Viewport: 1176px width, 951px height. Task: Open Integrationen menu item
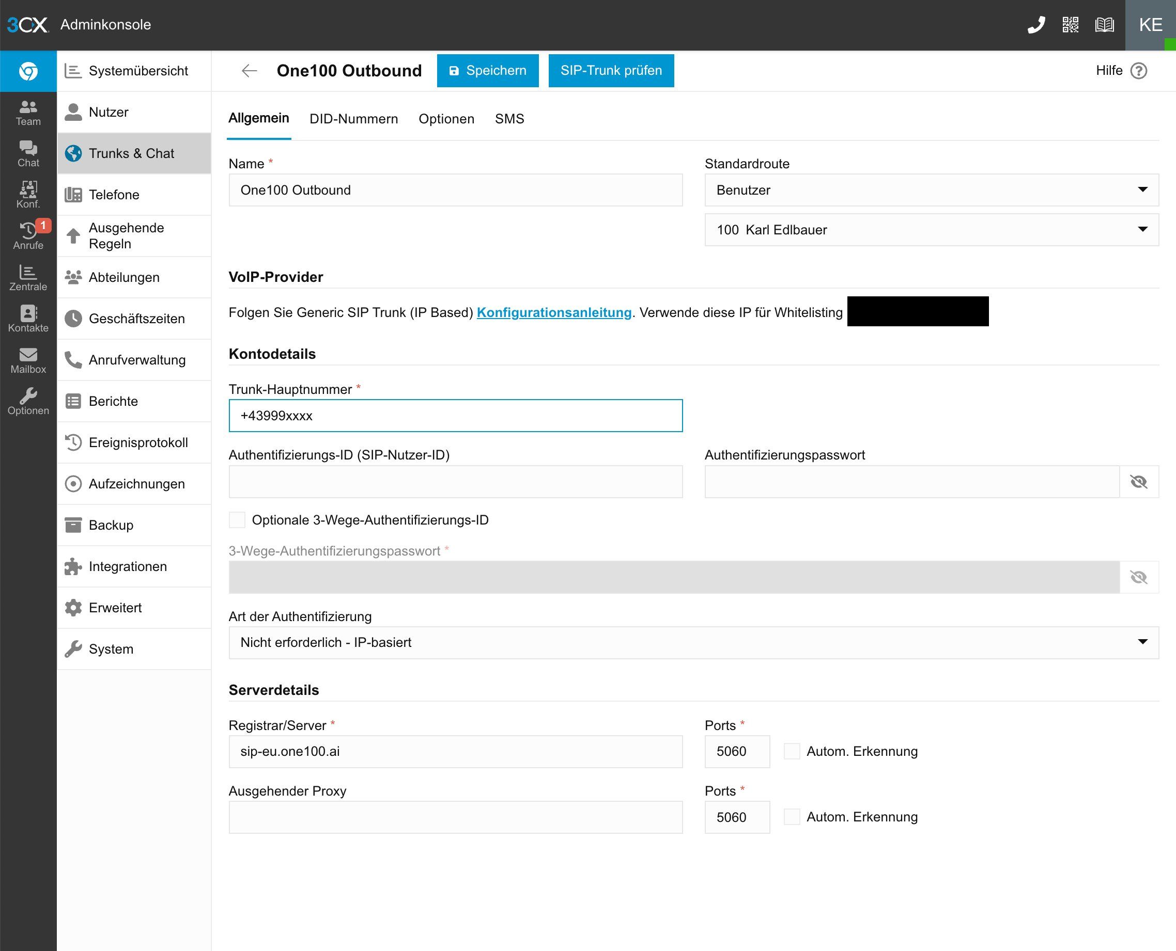134,566
